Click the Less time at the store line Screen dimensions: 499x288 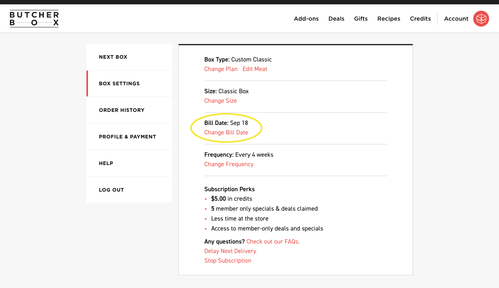[240, 219]
